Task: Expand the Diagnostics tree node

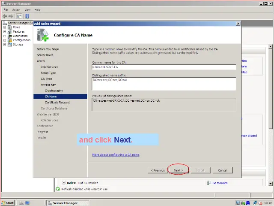Action: tap(5, 36)
